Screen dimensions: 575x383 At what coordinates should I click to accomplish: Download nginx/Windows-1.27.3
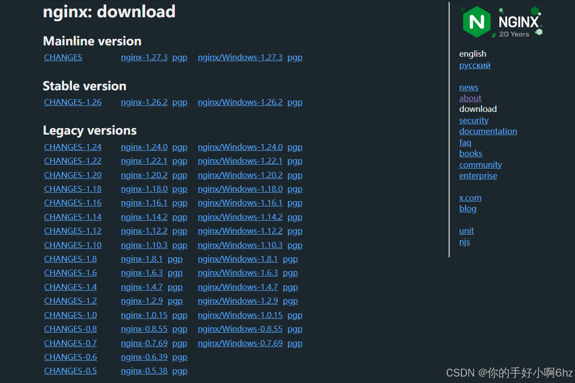click(x=240, y=58)
